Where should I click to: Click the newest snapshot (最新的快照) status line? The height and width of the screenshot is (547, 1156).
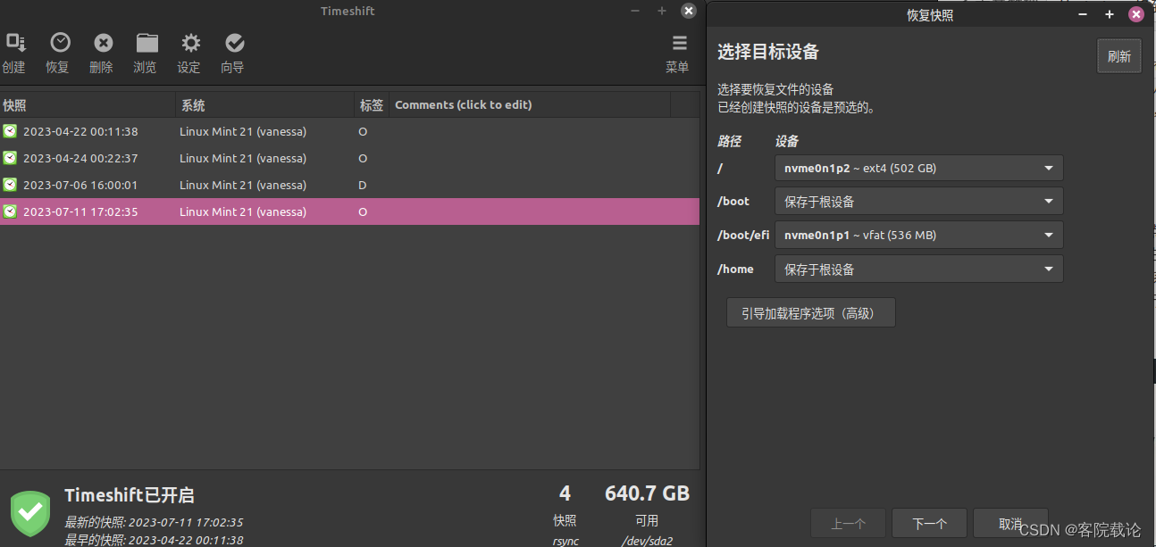point(154,522)
